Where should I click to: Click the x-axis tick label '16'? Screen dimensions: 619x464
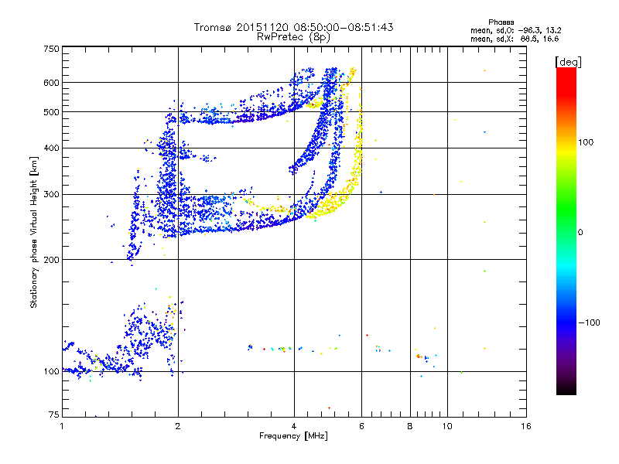pyautogui.click(x=526, y=426)
